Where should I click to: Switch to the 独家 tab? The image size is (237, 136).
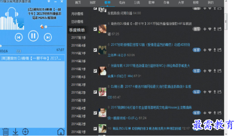coord(93,3)
